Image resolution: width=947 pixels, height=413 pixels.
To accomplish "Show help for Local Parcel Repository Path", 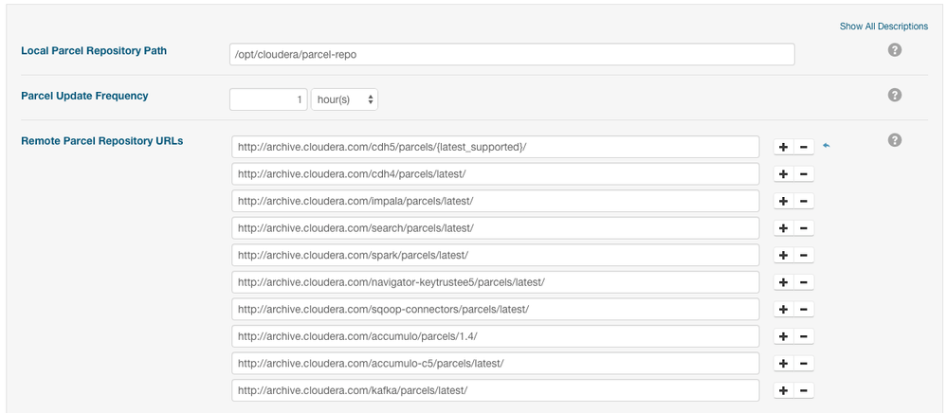I will tap(895, 50).
